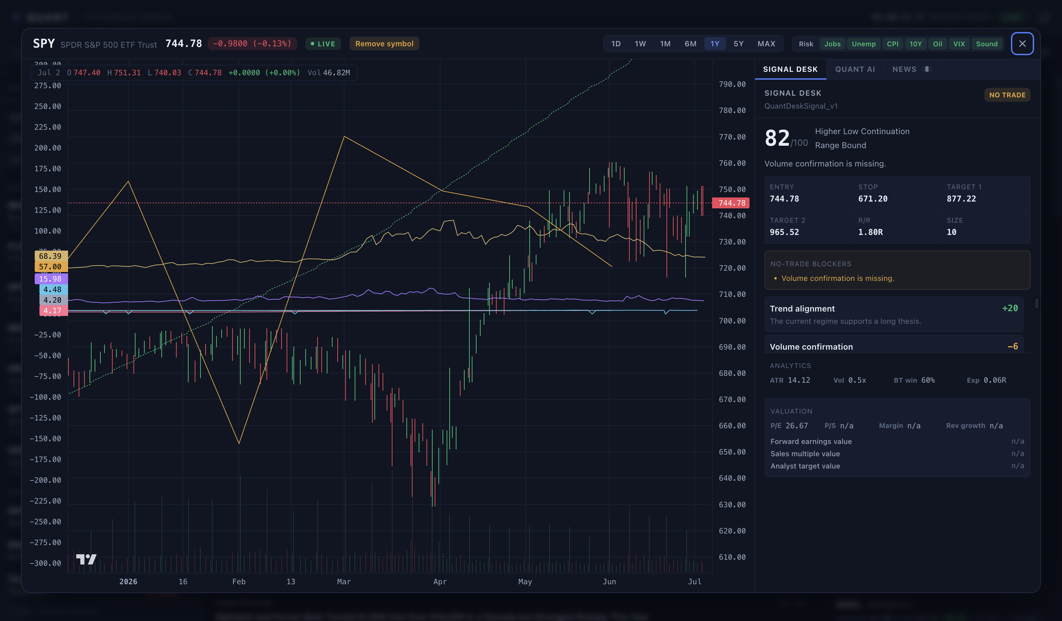Click the 15.98 purple axis tag
The image size is (1062, 621).
[x=51, y=279]
